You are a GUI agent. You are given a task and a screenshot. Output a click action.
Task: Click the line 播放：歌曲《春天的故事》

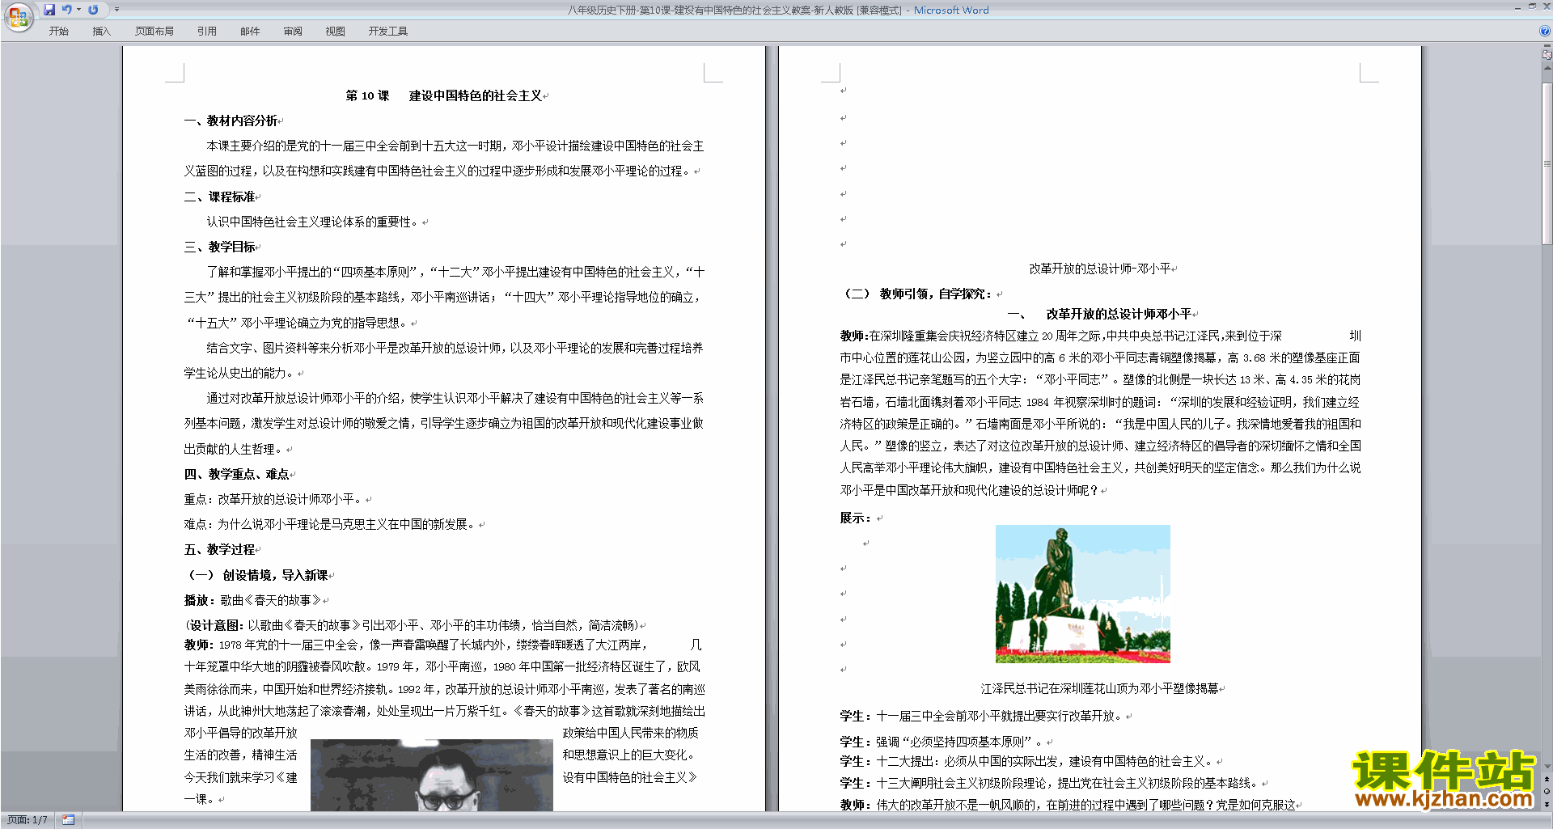[x=252, y=600]
